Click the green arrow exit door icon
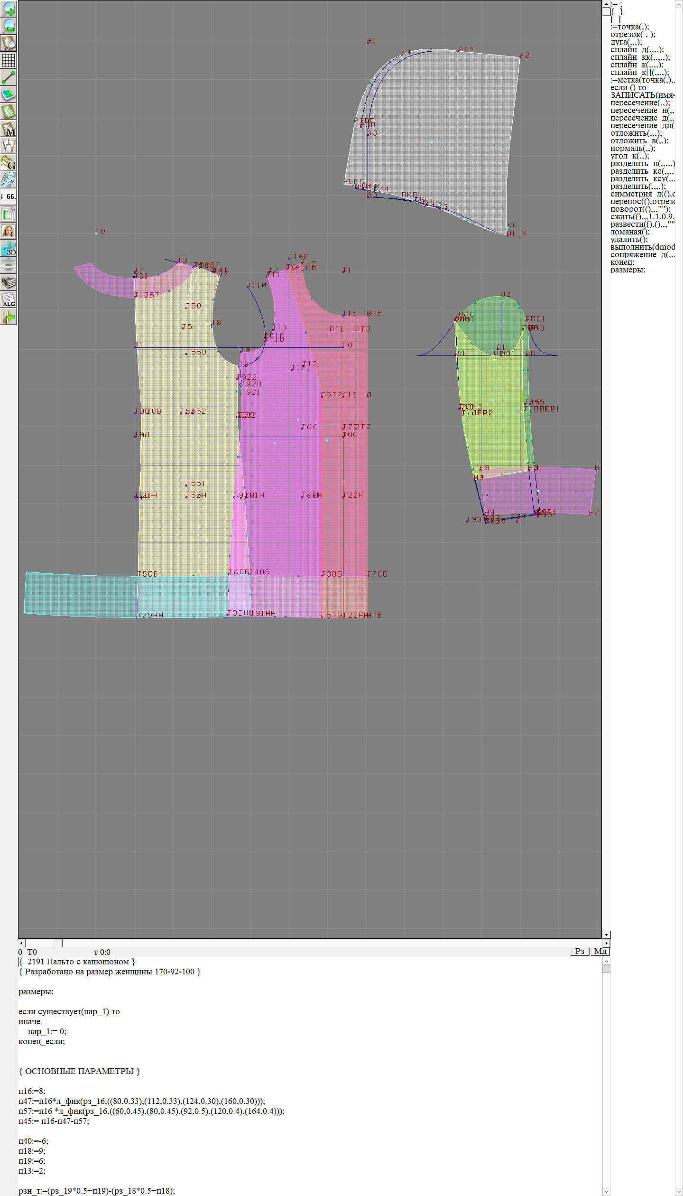683x1196 pixels. tap(9, 317)
